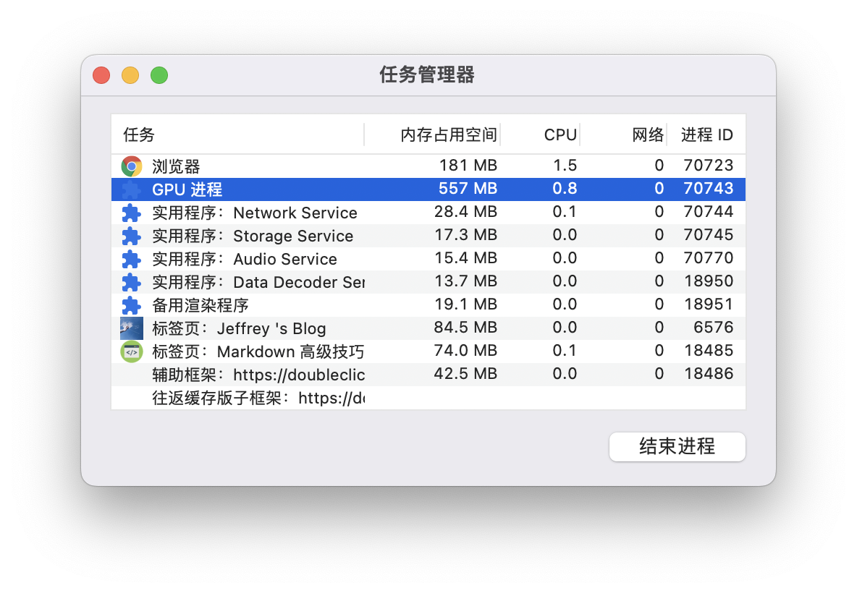857x593 pixels.
Task: Sort by the 内存占用空间 column header
Action: (x=449, y=135)
